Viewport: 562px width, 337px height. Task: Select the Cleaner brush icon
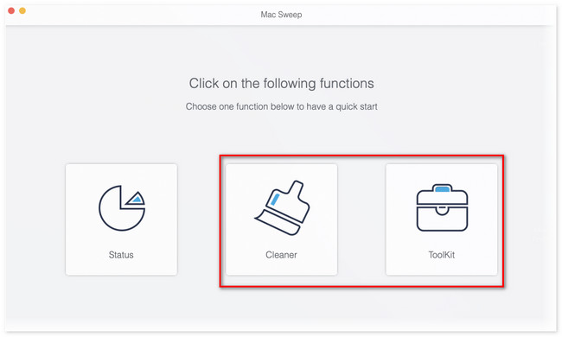point(282,207)
